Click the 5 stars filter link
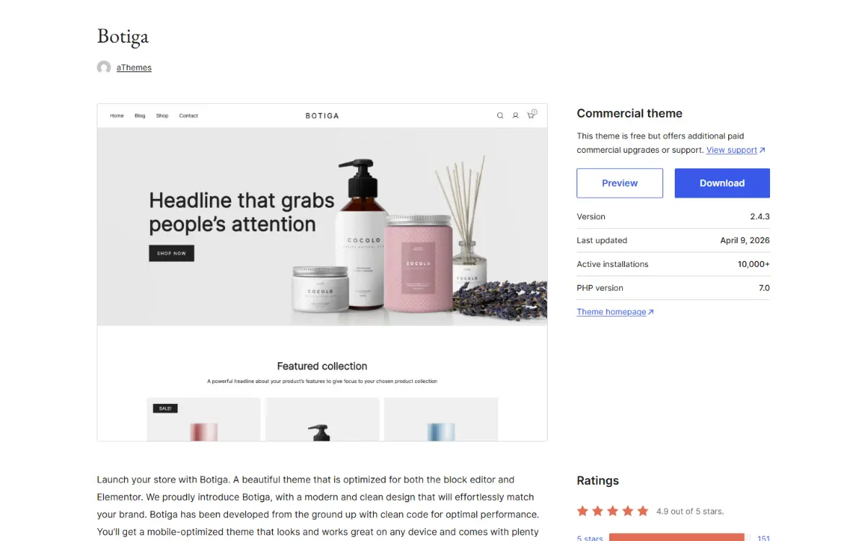Viewport: 866px width, 541px height. point(590,538)
